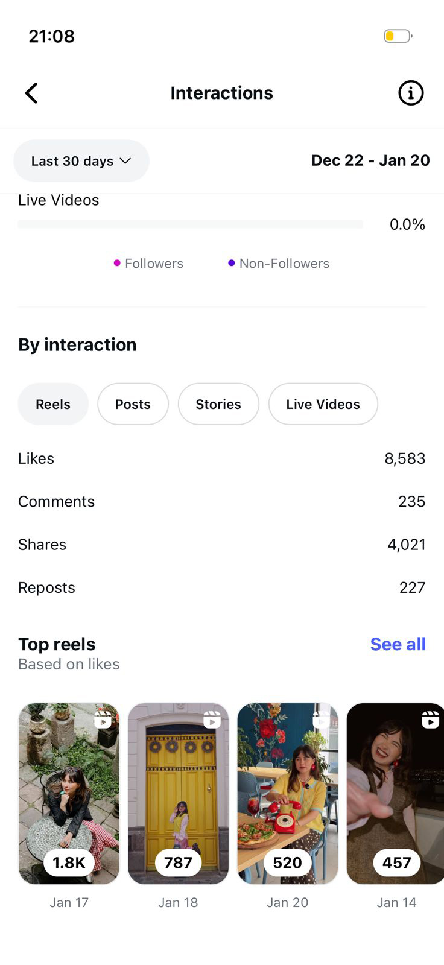
Task: Tap the pink Followers legend dot
Action: [x=117, y=263]
